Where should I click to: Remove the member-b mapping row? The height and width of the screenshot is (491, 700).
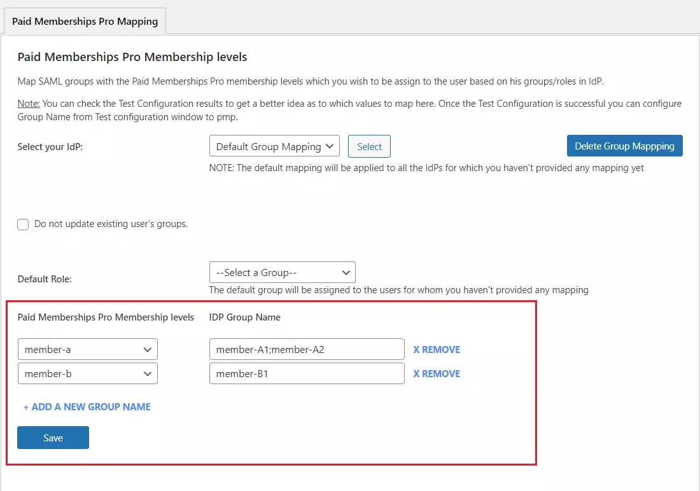point(436,373)
